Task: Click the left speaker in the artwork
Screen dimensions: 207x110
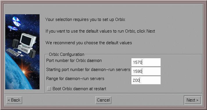Action: pos(15,43)
